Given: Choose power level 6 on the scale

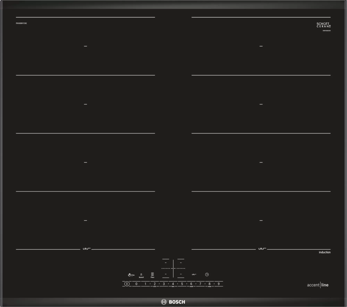Looking at the screenshot, I should (191, 284).
